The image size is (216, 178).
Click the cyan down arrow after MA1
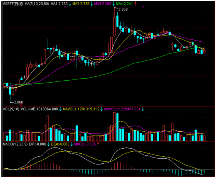click(x=70, y=4)
